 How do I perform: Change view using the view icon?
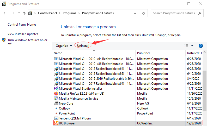(x=186, y=46)
